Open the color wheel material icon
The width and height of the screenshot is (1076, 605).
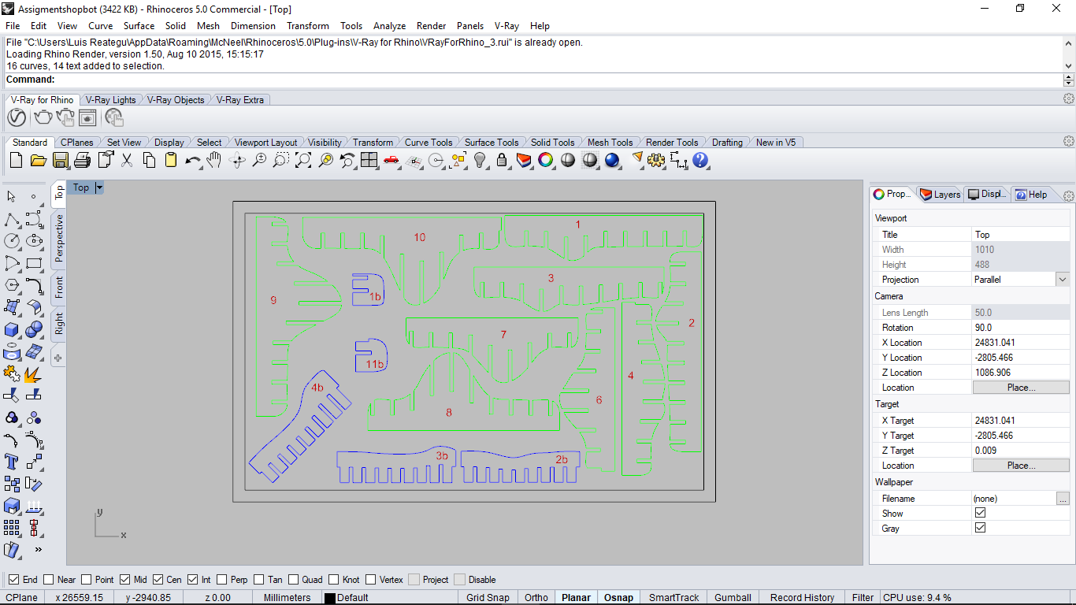pos(546,161)
